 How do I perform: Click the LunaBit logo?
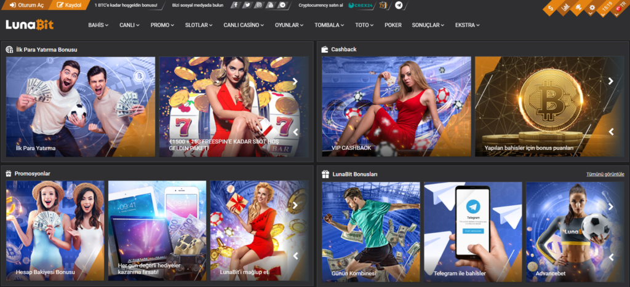(x=30, y=25)
